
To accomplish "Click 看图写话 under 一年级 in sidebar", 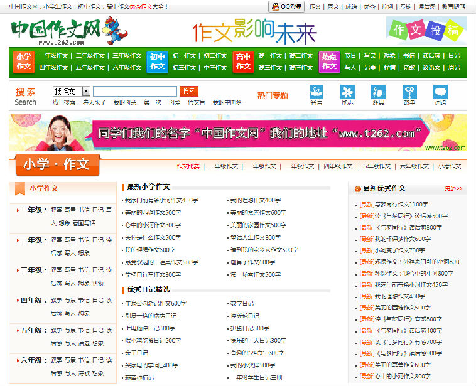I will pyautogui.click(x=84, y=223).
